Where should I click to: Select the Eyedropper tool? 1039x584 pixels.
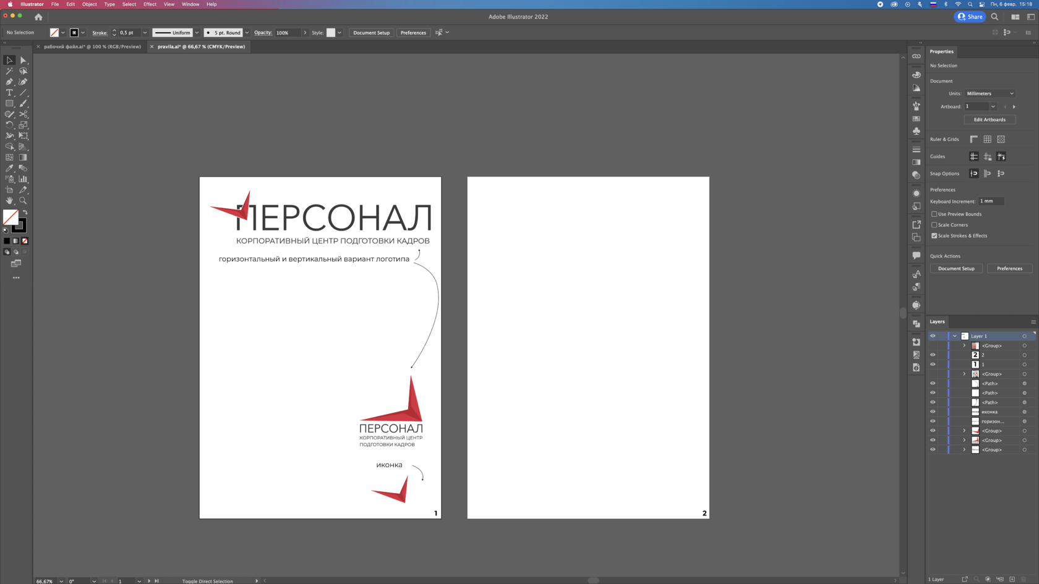pyautogui.click(x=9, y=168)
